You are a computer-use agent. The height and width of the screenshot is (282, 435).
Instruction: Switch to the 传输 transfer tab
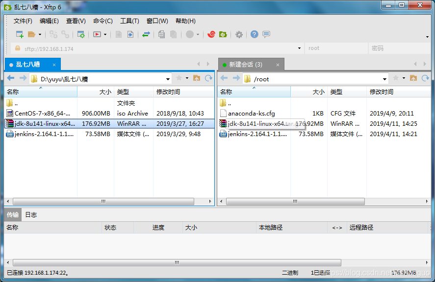[x=13, y=215]
